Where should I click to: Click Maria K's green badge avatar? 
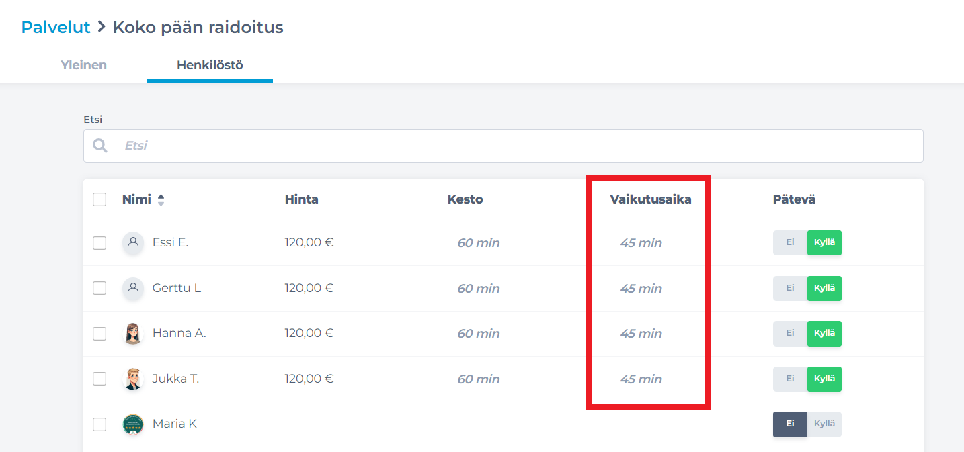click(133, 424)
